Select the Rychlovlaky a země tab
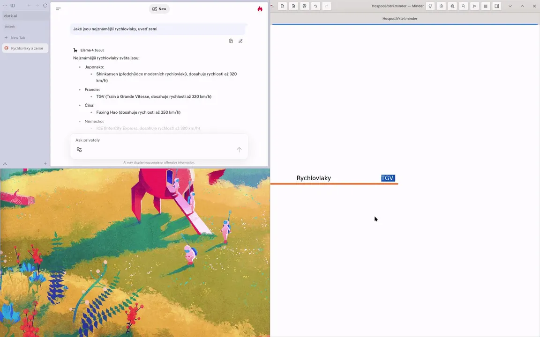The height and width of the screenshot is (337, 540). click(25, 48)
